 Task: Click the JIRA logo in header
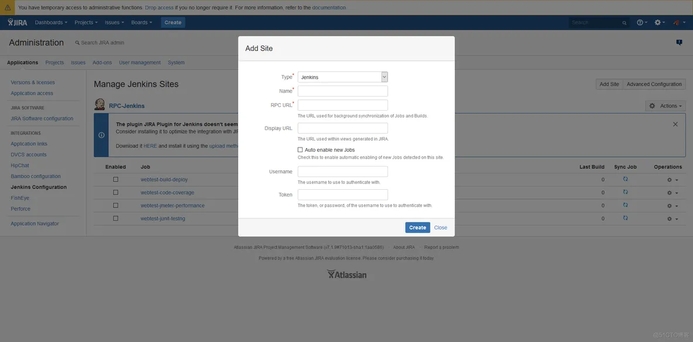pyautogui.click(x=17, y=22)
